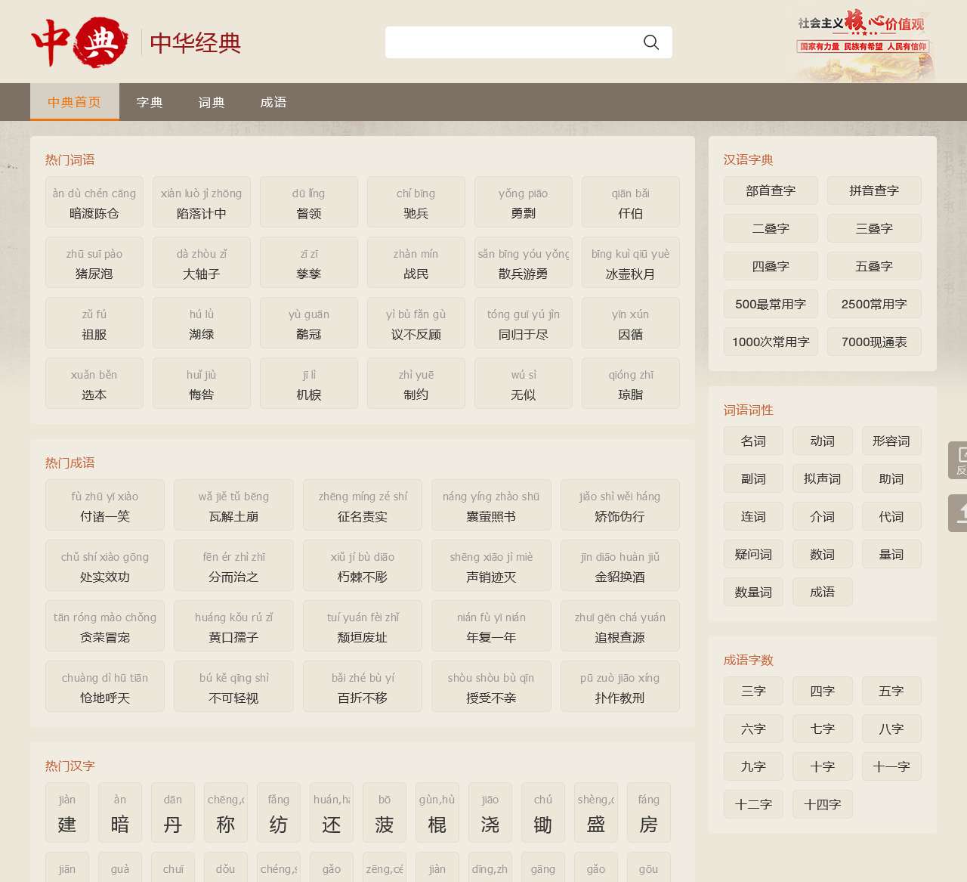Switch to the 成语 tab

coord(272,102)
